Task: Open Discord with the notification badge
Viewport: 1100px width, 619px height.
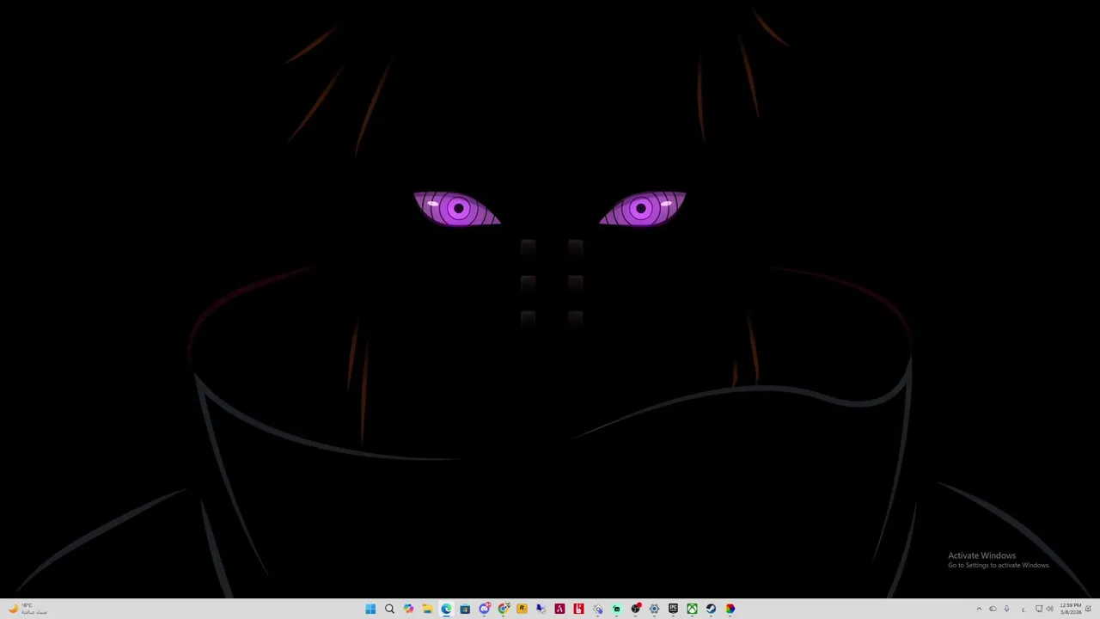Action: point(485,609)
